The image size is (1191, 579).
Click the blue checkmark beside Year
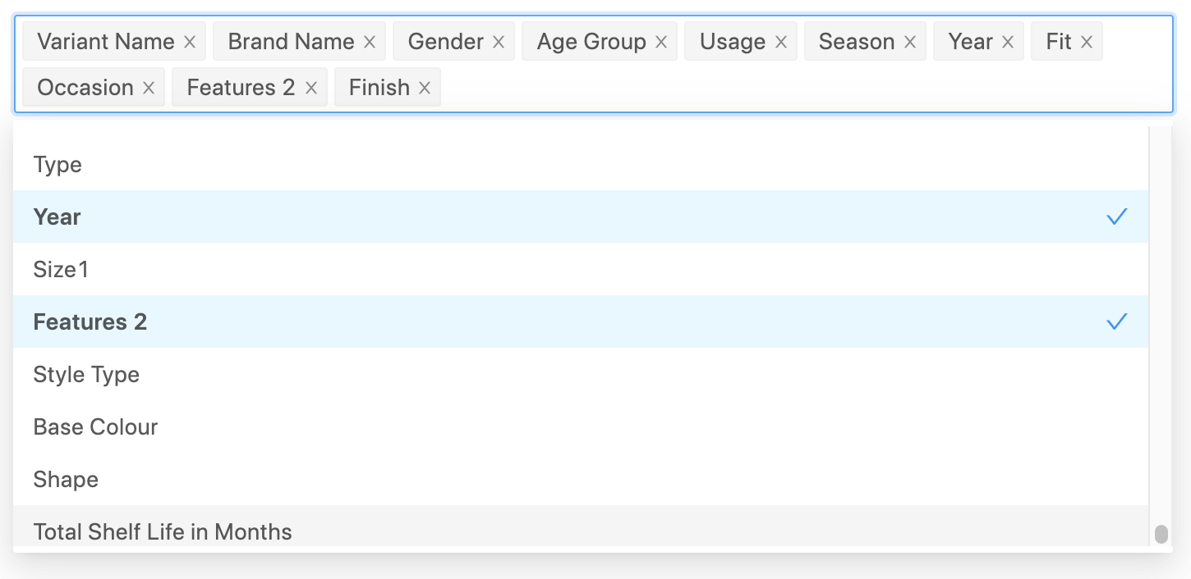click(1117, 217)
